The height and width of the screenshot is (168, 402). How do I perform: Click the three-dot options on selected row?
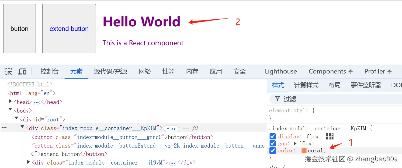pyautogui.click(x=4, y=128)
